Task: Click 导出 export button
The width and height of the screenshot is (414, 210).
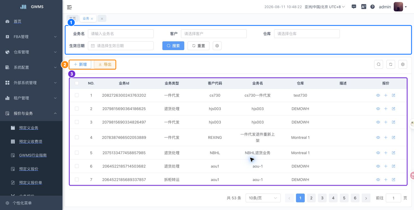Action: 105,64
